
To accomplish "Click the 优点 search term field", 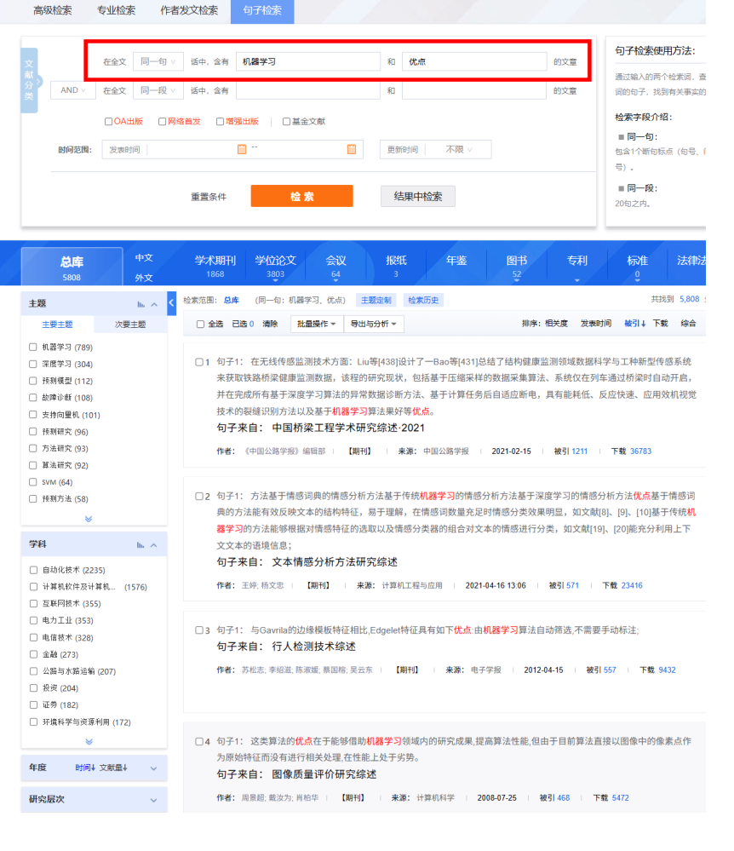I will pyautogui.click(x=474, y=61).
